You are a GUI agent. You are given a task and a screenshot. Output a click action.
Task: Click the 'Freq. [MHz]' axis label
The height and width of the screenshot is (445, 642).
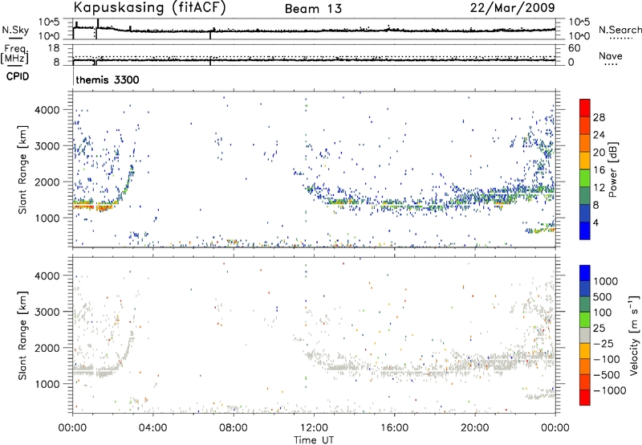pyautogui.click(x=14, y=55)
